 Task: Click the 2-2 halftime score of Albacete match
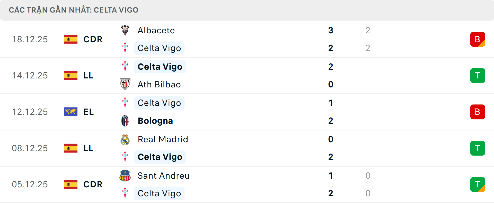pos(368,39)
